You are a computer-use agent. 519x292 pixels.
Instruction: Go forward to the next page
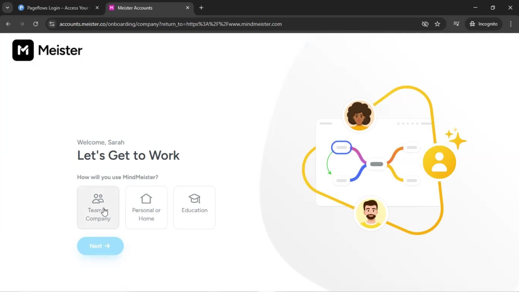[x=22, y=24]
